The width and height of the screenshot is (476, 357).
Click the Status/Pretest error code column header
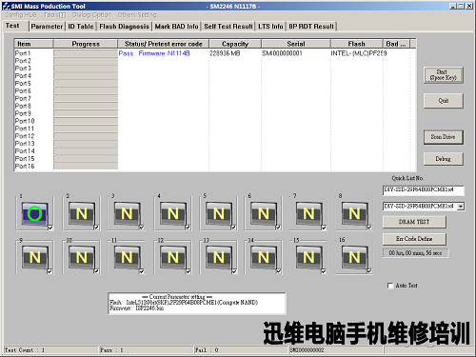tap(163, 44)
